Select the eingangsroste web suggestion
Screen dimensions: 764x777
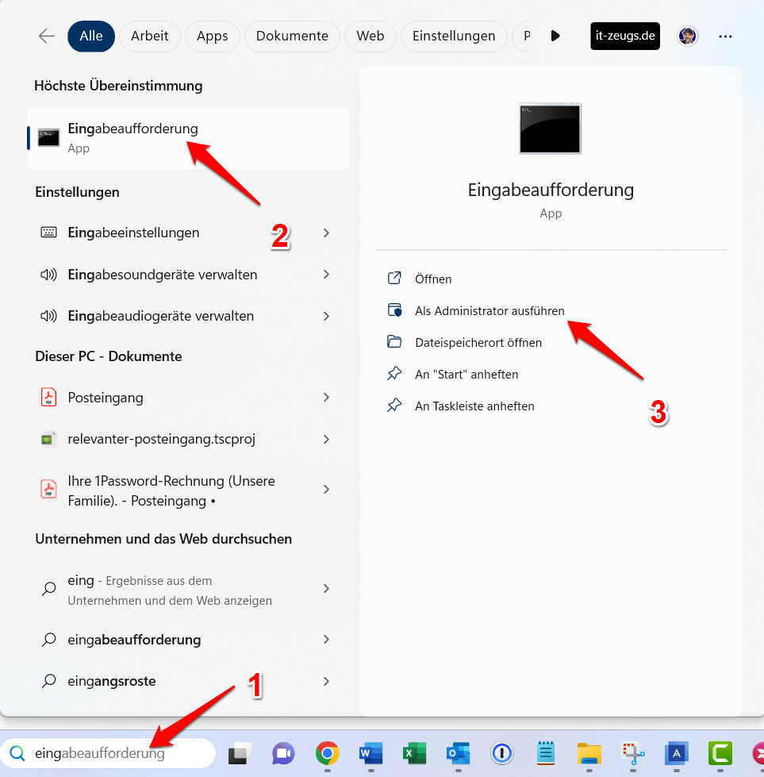point(188,681)
